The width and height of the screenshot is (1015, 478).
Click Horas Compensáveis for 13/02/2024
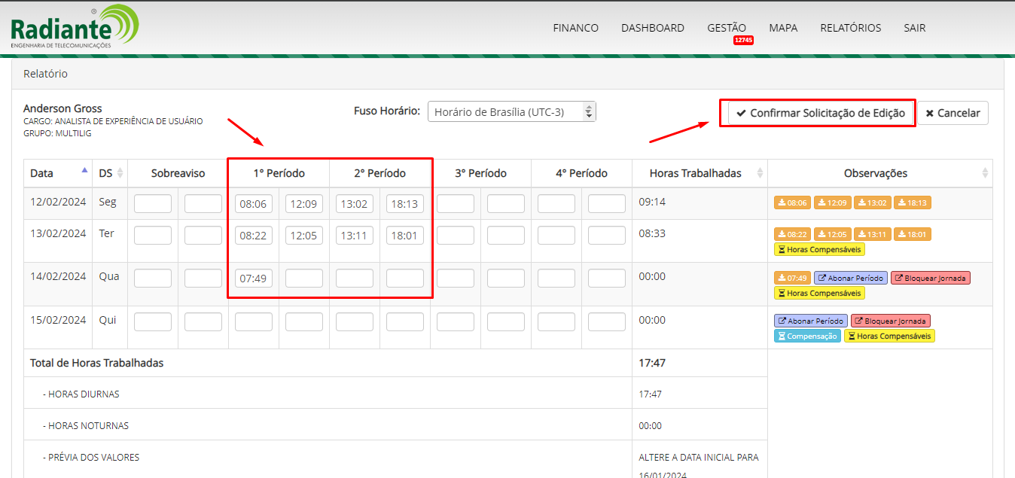[x=819, y=250]
